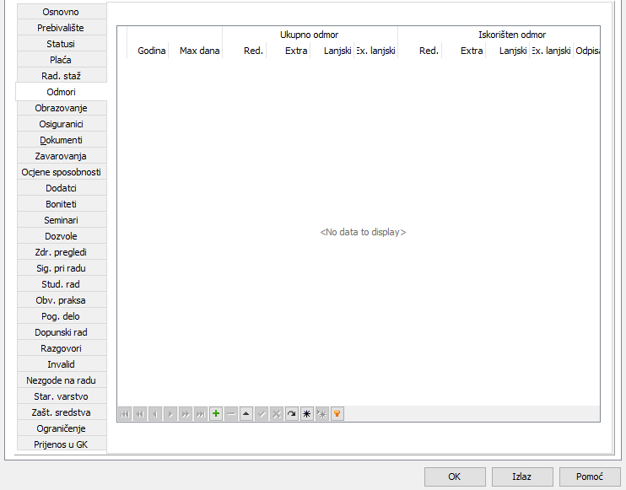Viewport: 626px width, 490px height.
Task: Open the Zdr. pregledi tab
Action: pos(61,252)
